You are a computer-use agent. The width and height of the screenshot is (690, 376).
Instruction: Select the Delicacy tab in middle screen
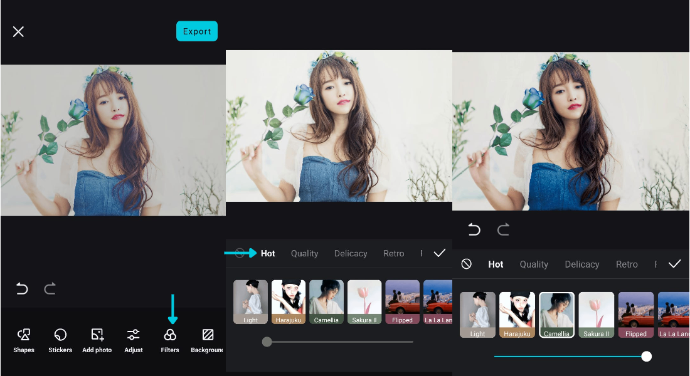[x=351, y=253]
